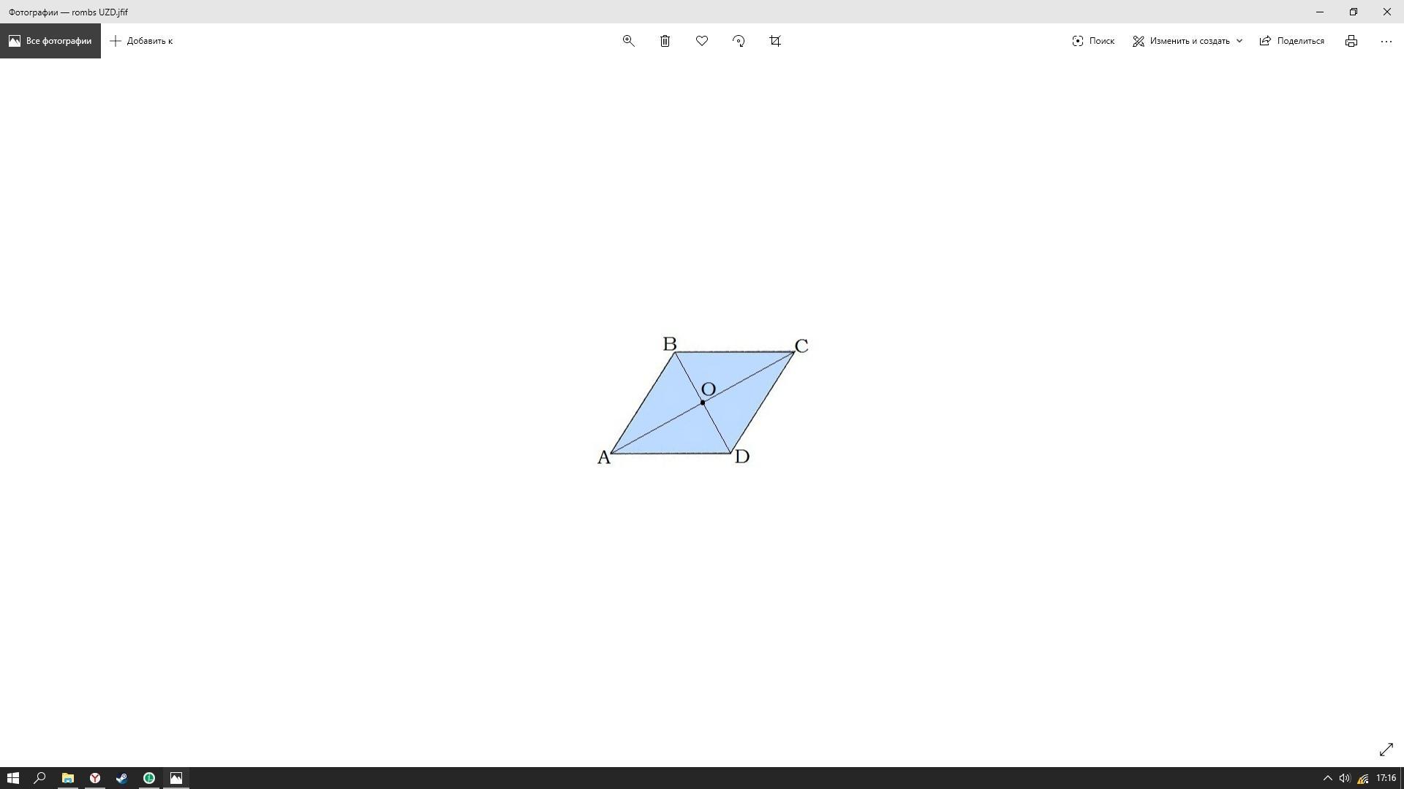Delete the photo using the trash icon
The image size is (1404, 789).
tap(665, 41)
